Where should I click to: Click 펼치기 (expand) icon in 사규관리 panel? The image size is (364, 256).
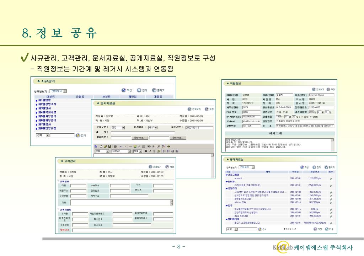[x=154, y=90]
